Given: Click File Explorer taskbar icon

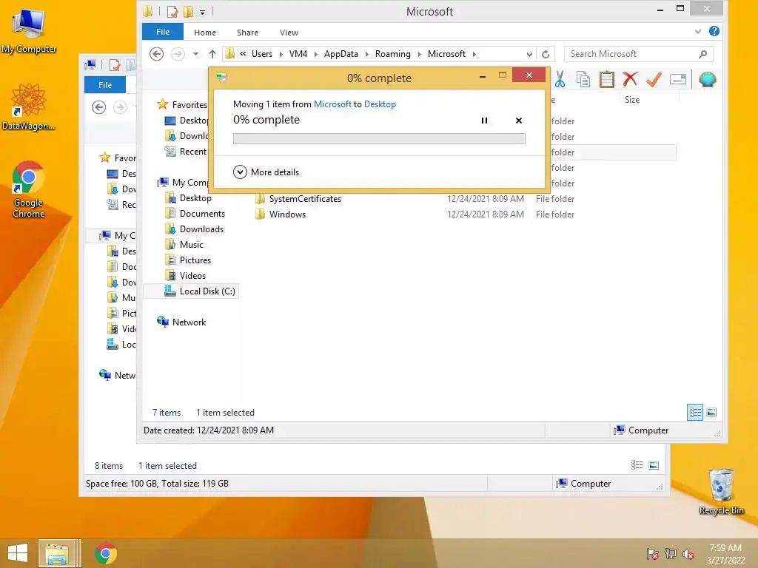Looking at the screenshot, I should (x=58, y=553).
